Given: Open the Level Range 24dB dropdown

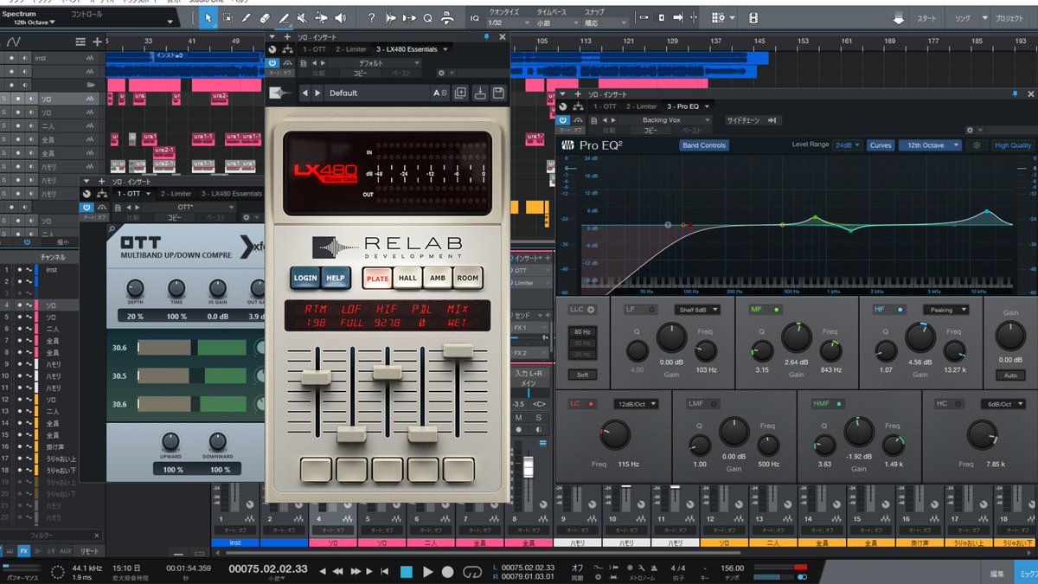Looking at the screenshot, I should point(848,145).
